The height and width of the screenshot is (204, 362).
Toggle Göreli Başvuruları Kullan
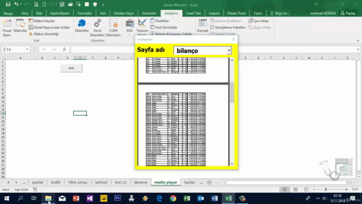coord(49,27)
